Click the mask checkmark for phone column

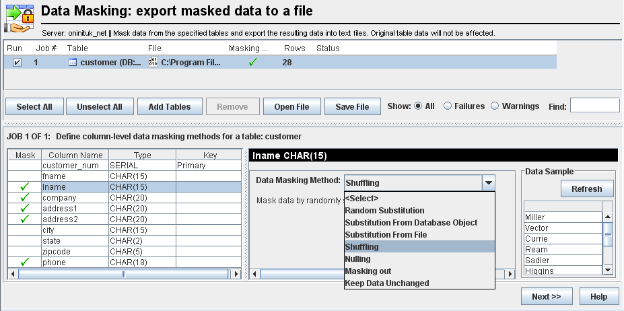tap(25, 262)
